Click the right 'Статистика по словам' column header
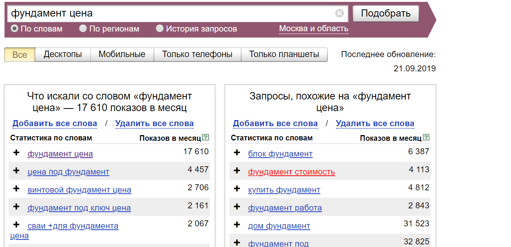The height and width of the screenshot is (247, 511). pyautogui.click(x=272, y=138)
